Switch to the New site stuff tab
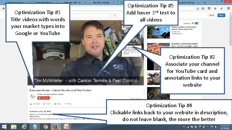Viewport: 232px width, 130px height. point(73,3)
